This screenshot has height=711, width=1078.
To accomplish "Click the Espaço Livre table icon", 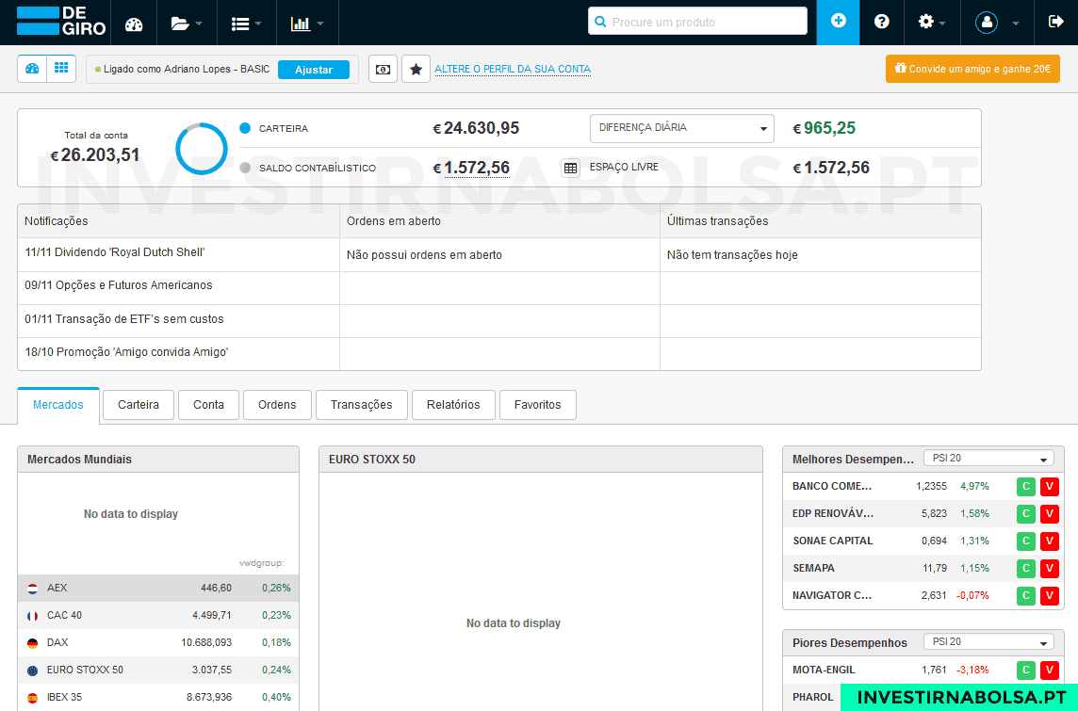I will coord(570,168).
